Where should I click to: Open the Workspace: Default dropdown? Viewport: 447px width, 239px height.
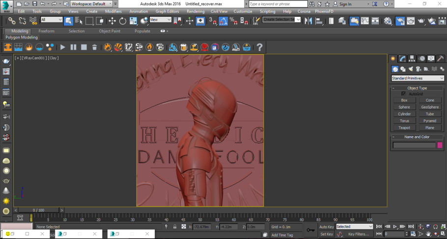pos(91,4)
